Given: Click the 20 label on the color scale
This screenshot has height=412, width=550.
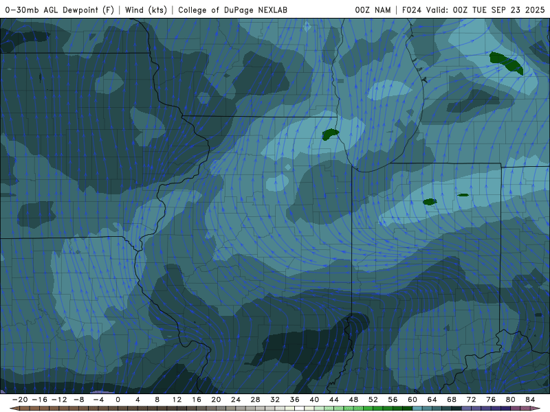Looking at the screenshot, I should click(216, 400).
